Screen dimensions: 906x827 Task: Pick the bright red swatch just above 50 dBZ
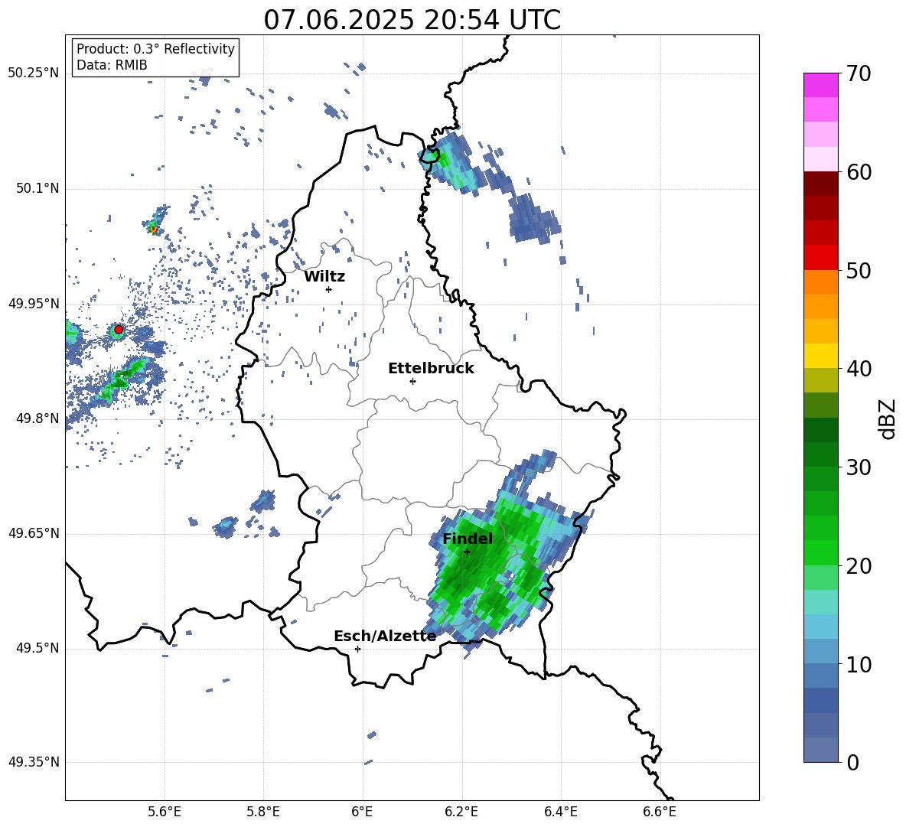820,258
